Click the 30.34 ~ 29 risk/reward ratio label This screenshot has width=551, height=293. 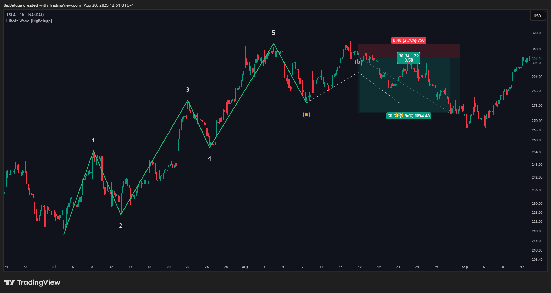click(x=409, y=58)
